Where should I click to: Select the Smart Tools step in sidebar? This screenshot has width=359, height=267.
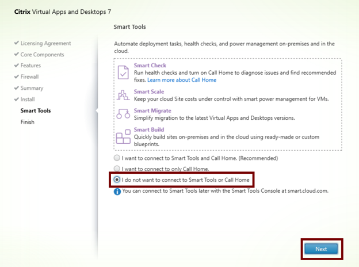pyautogui.click(x=36, y=110)
